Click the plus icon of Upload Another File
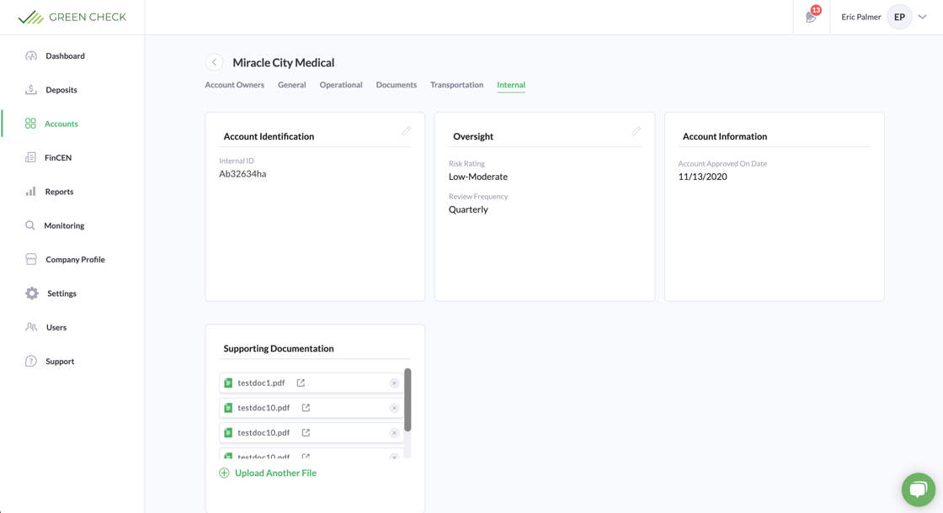The image size is (943, 513). 224,473
